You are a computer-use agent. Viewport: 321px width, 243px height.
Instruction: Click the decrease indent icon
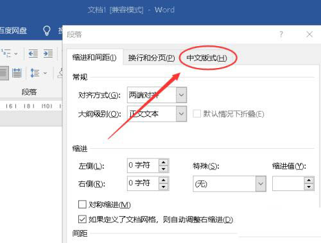33,53
